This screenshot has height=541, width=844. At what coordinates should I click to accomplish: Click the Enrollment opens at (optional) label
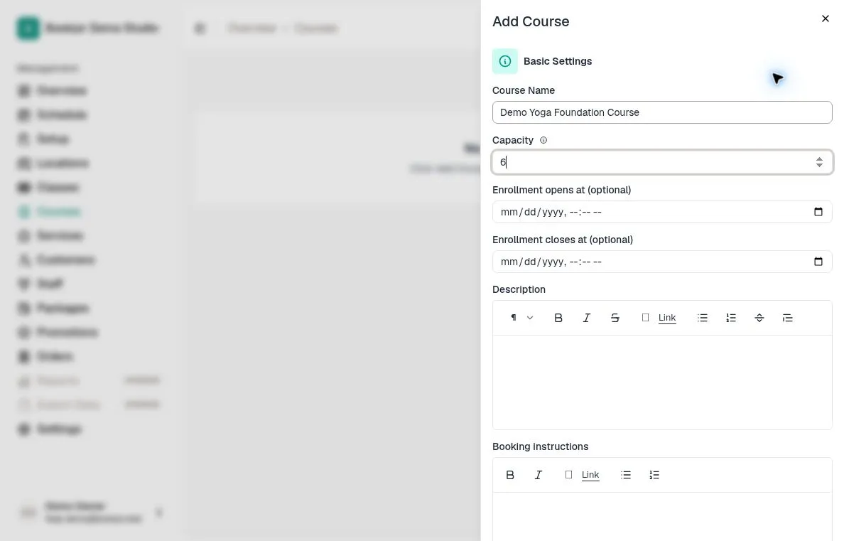click(x=561, y=191)
